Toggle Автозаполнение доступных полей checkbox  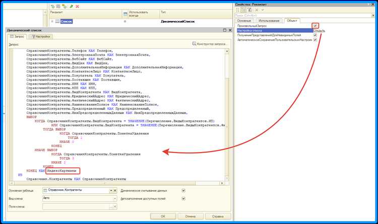(x=183, y=199)
